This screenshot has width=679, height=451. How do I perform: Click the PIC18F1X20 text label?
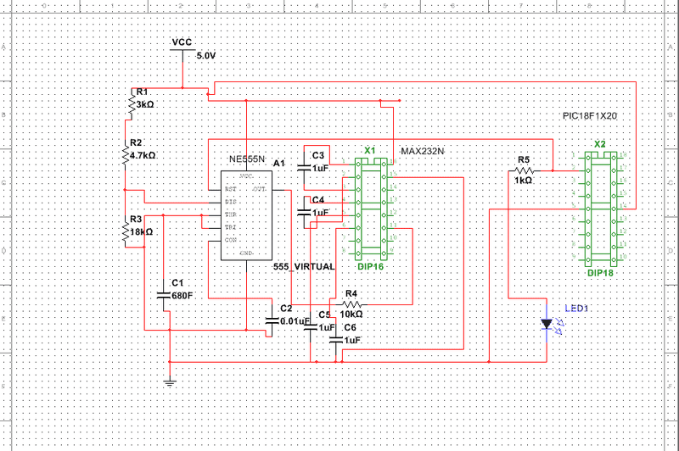coord(589,116)
